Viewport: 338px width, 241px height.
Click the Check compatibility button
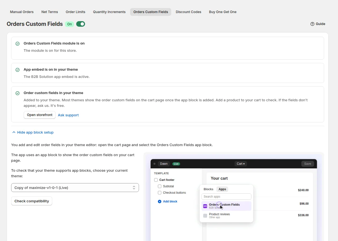[32, 201]
